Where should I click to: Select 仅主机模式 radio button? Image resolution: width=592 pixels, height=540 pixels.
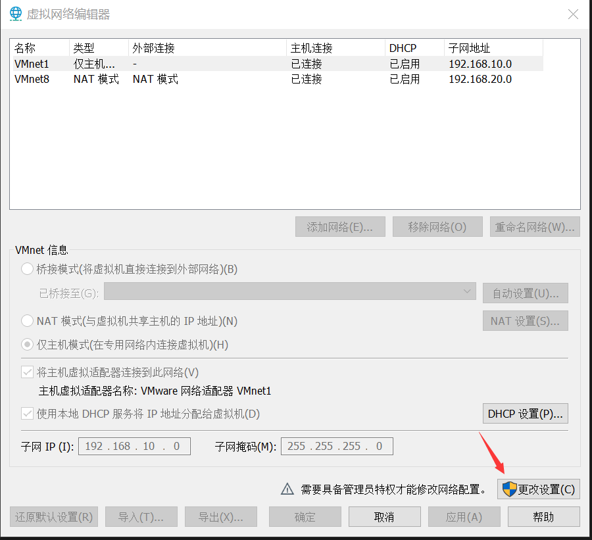pos(27,345)
